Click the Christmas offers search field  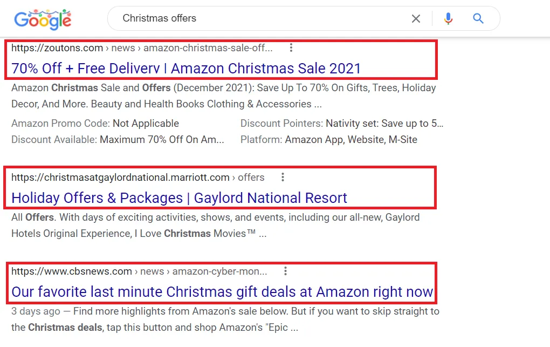point(259,18)
